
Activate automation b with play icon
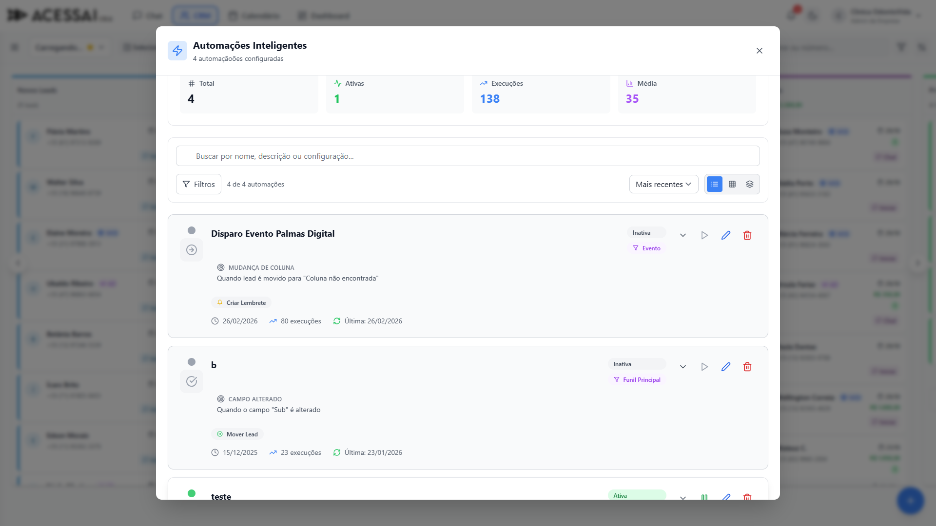pos(704,367)
